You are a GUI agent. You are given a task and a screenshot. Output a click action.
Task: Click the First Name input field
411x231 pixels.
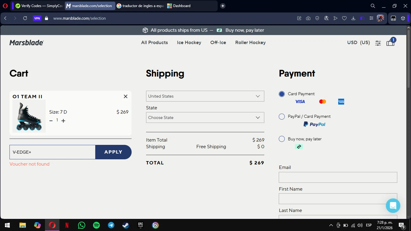[338, 199]
